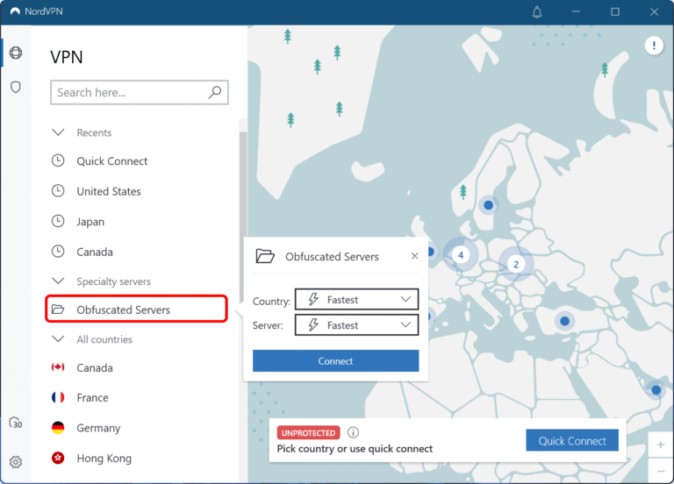Open settings gear in the sidebar

(15, 462)
